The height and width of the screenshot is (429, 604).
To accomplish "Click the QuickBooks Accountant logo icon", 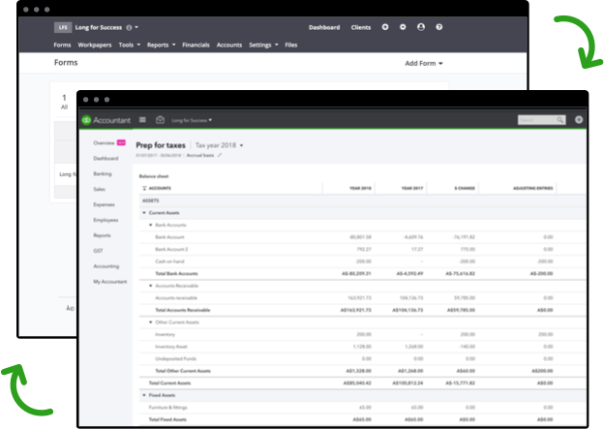I will (x=87, y=120).
